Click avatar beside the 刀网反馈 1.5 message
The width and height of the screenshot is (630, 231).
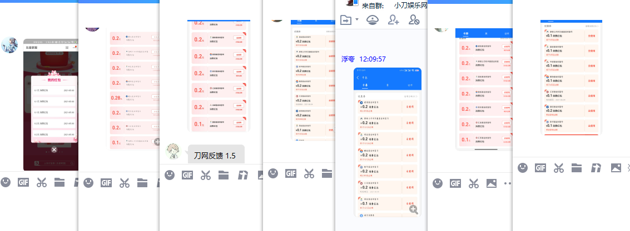point(173,151)
